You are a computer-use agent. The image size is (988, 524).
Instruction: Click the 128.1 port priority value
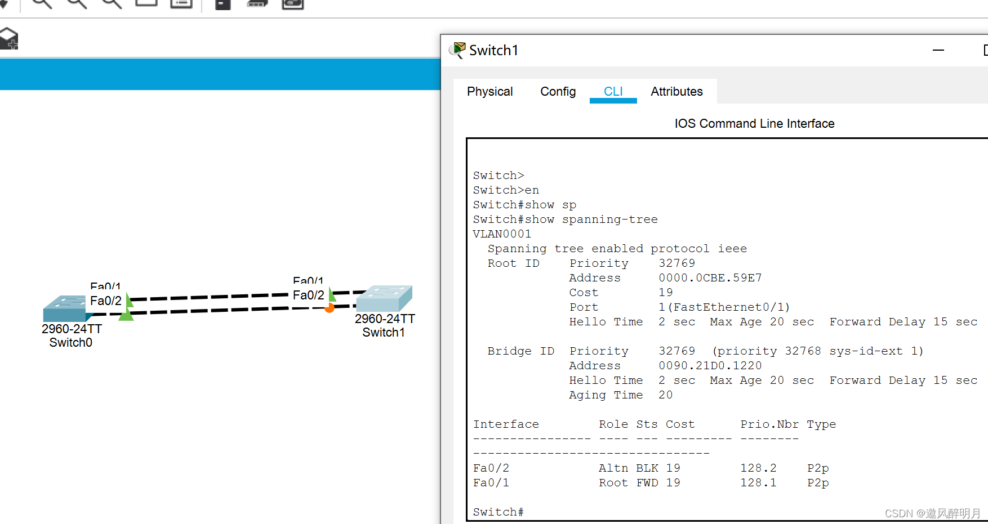[x=758, y=483]
